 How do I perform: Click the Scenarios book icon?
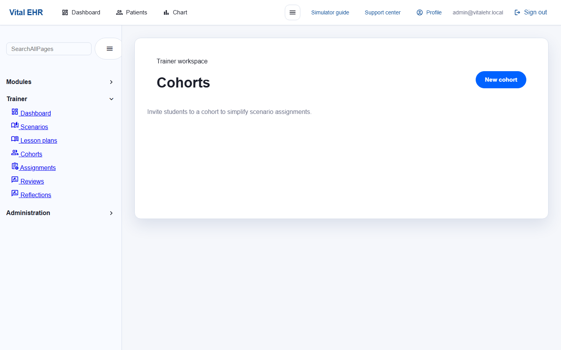coord(15,125)
